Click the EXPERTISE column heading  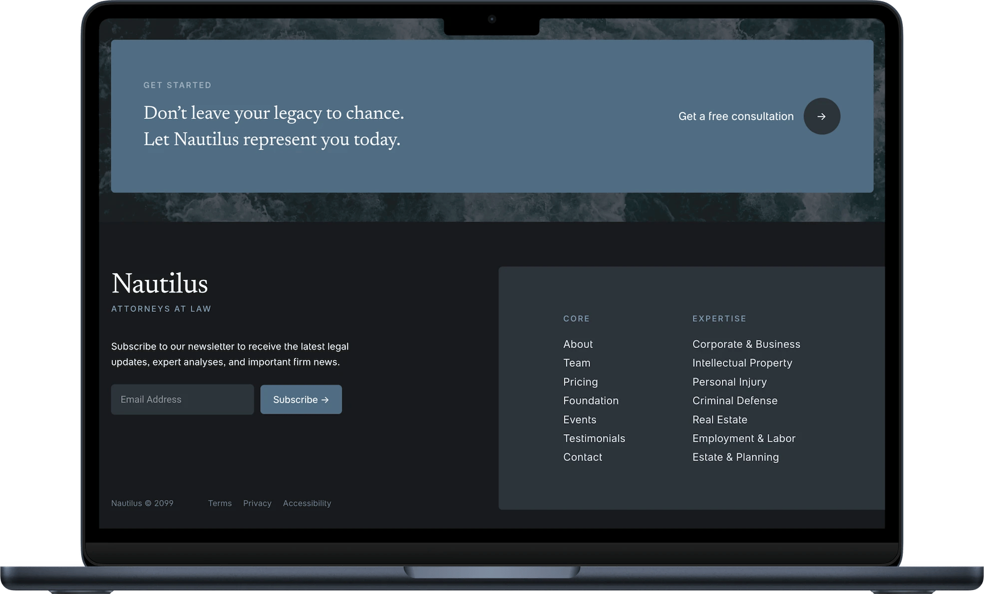[719, 319]
